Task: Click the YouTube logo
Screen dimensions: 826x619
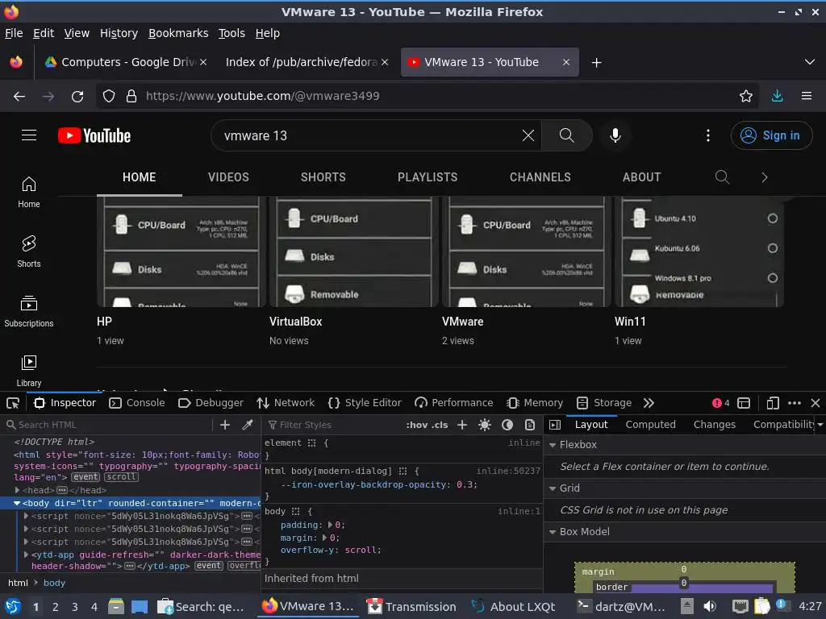Action: pos(94,135)
